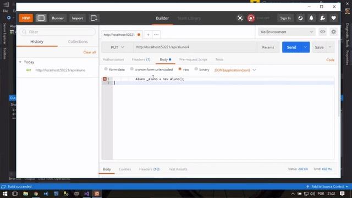Viewport: 352px width, 198px height.
Task: Select the localhost:50221 request tab
Action: (122, 35)
